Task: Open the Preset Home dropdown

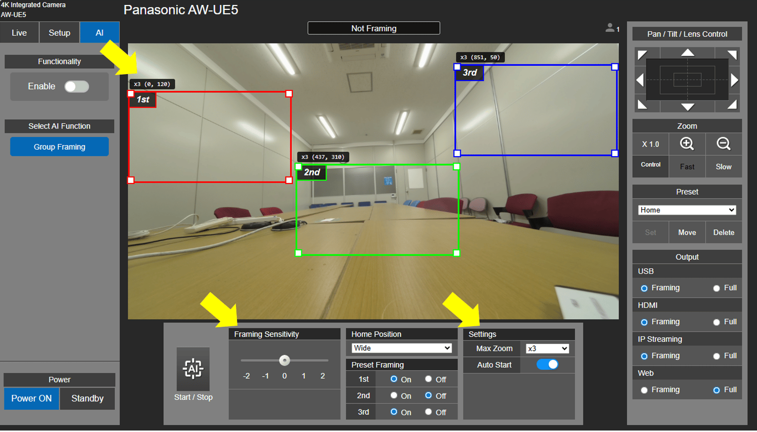Action: pos(687,210)
